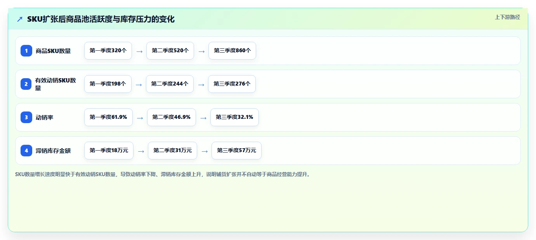Click the arrow between 第一季度18万元 and 第二季度31万元

(x=141, y=151)
